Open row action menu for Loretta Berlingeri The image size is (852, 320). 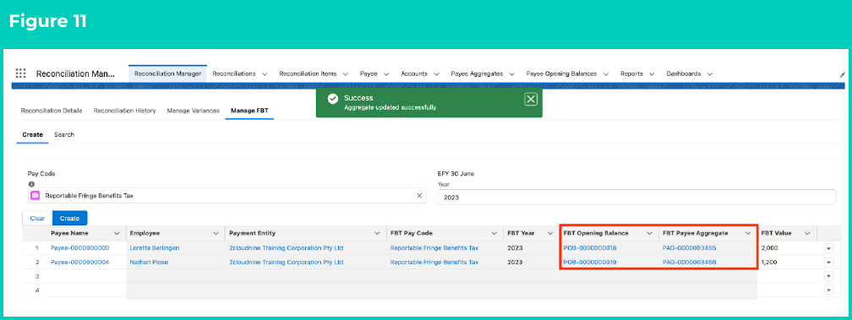(x=828, y=248)
